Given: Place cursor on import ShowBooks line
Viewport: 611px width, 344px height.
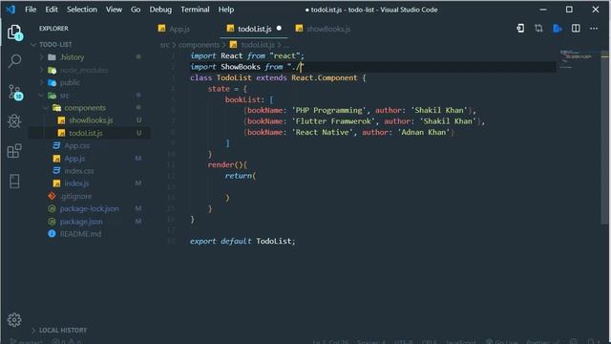Looking at the screenshot, I should pyautogui.click(x=246, y=67).
